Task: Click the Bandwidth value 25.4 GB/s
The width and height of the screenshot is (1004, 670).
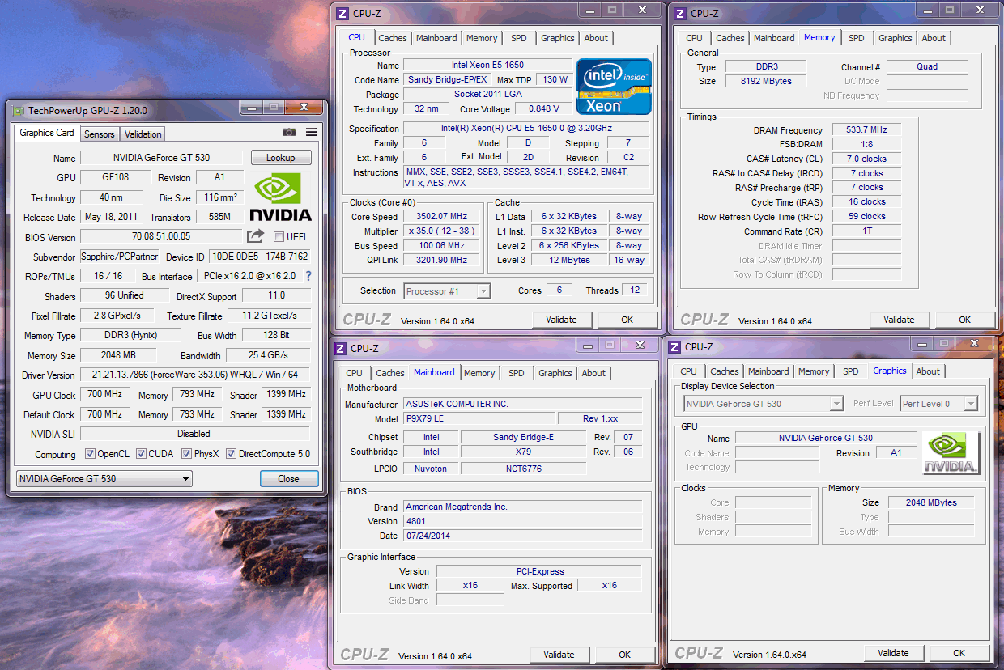Action: coord(268,355)
